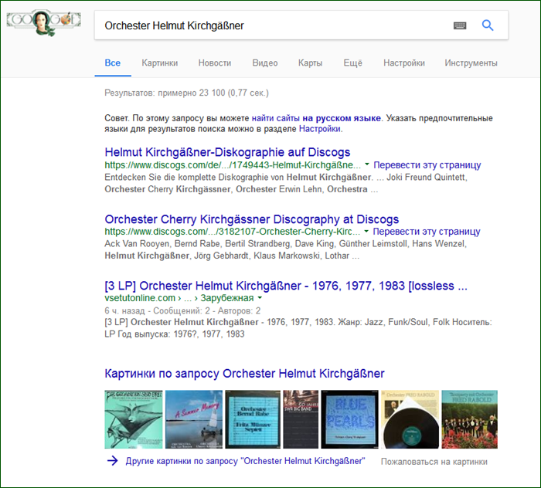541x488 pixels.
Task: Click the 'vsetutonline.com' green URL text
Action: pos(140,298)
